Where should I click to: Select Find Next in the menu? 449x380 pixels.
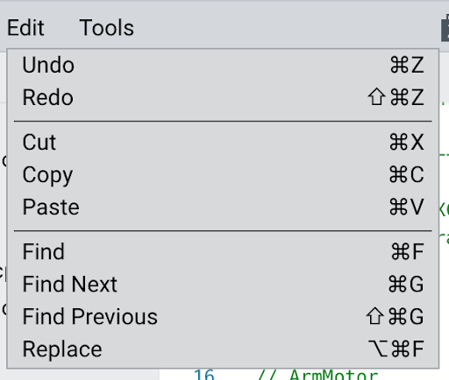click(x=223, y=284)
